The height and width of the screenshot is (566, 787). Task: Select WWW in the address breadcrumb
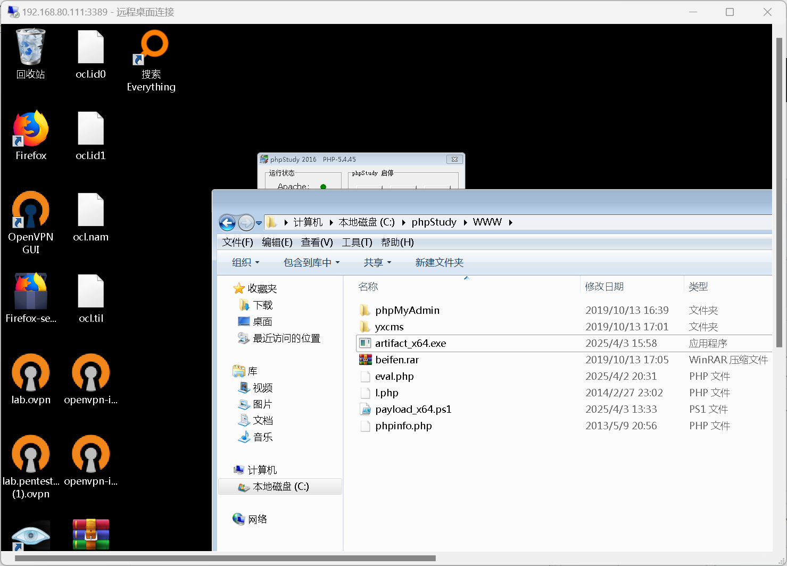487,222
